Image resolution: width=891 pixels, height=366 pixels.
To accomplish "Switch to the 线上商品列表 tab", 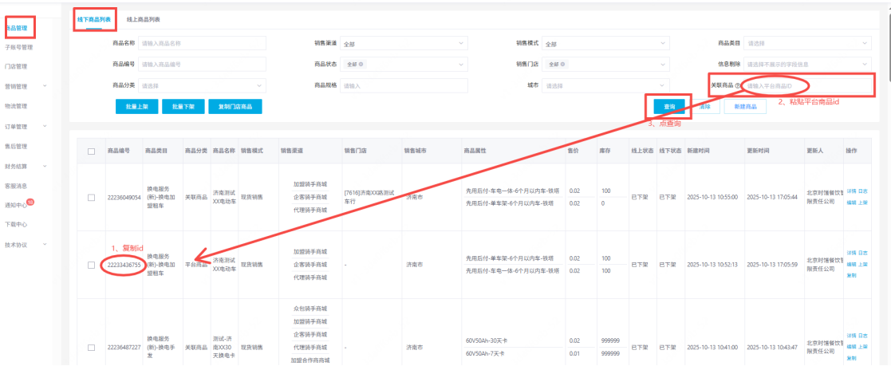I will (x=148, y=18).
